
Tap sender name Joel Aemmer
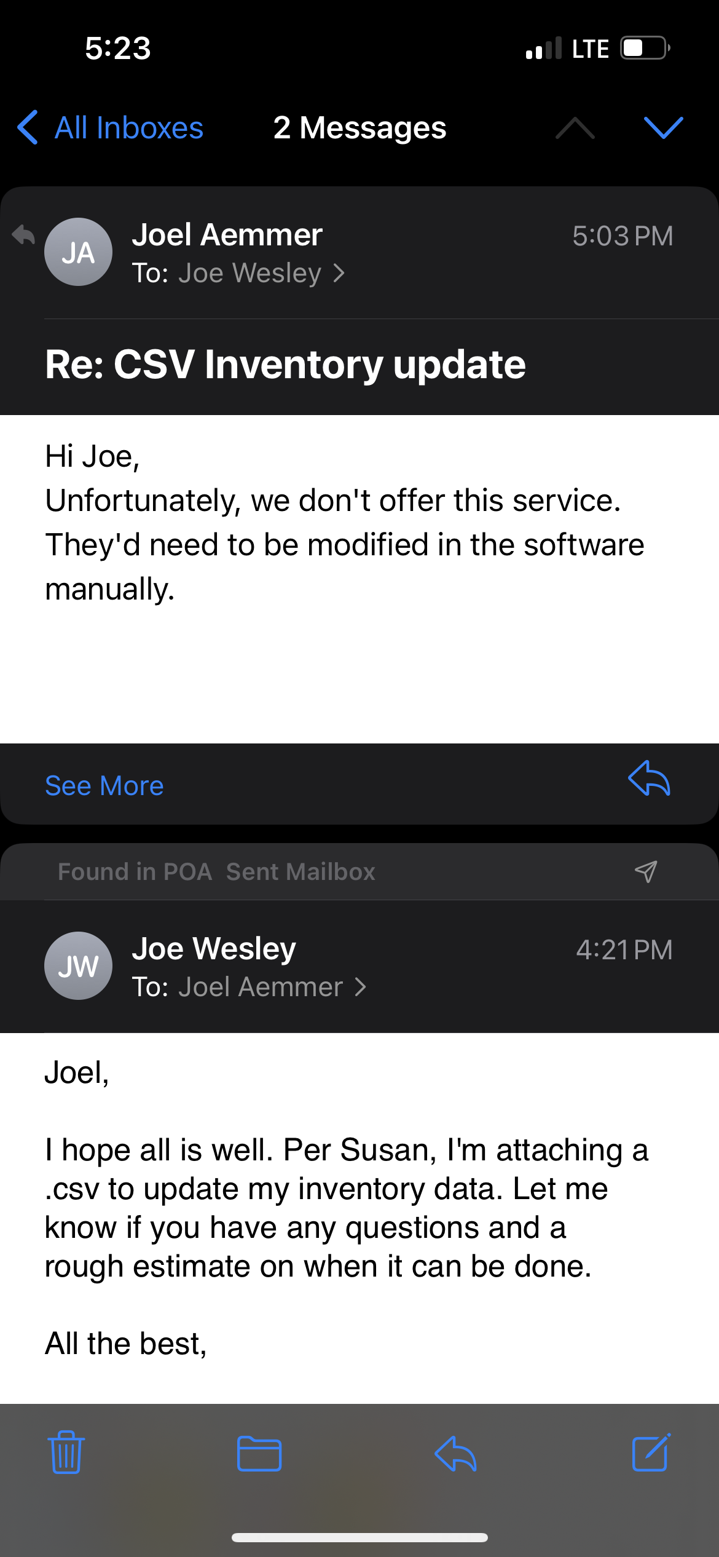227,235
